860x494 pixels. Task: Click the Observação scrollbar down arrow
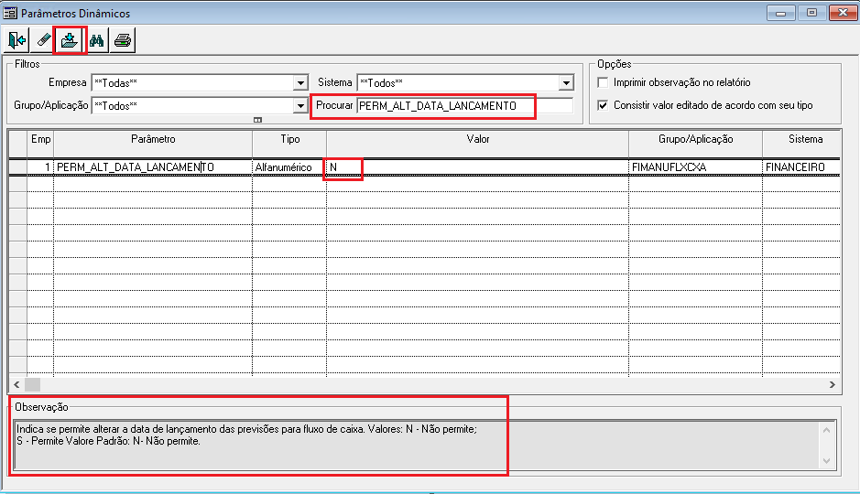click(x=826, y=461)
